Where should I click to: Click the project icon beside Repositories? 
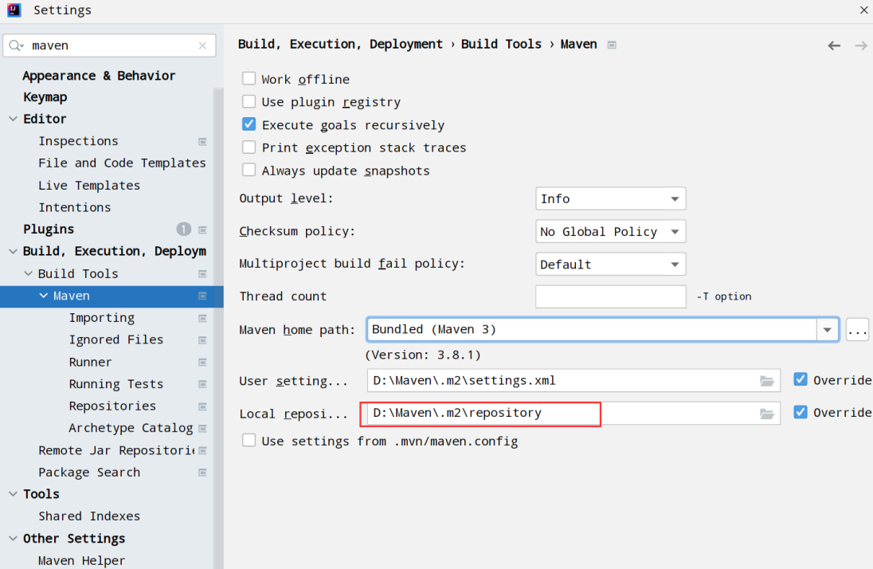click(202, 406)
